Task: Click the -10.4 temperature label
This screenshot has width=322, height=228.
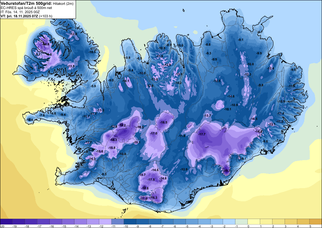Action: point(30,120)
